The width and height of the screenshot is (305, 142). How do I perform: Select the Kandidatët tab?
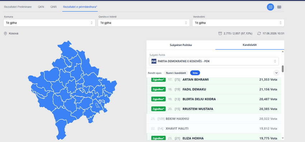click(x=250, y=45)
